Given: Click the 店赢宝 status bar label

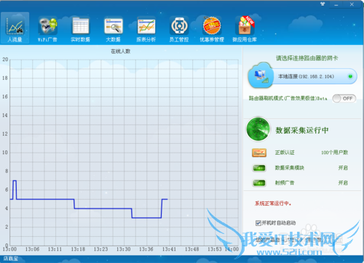Looking at the screenshot, I should [x=11, y=259].
